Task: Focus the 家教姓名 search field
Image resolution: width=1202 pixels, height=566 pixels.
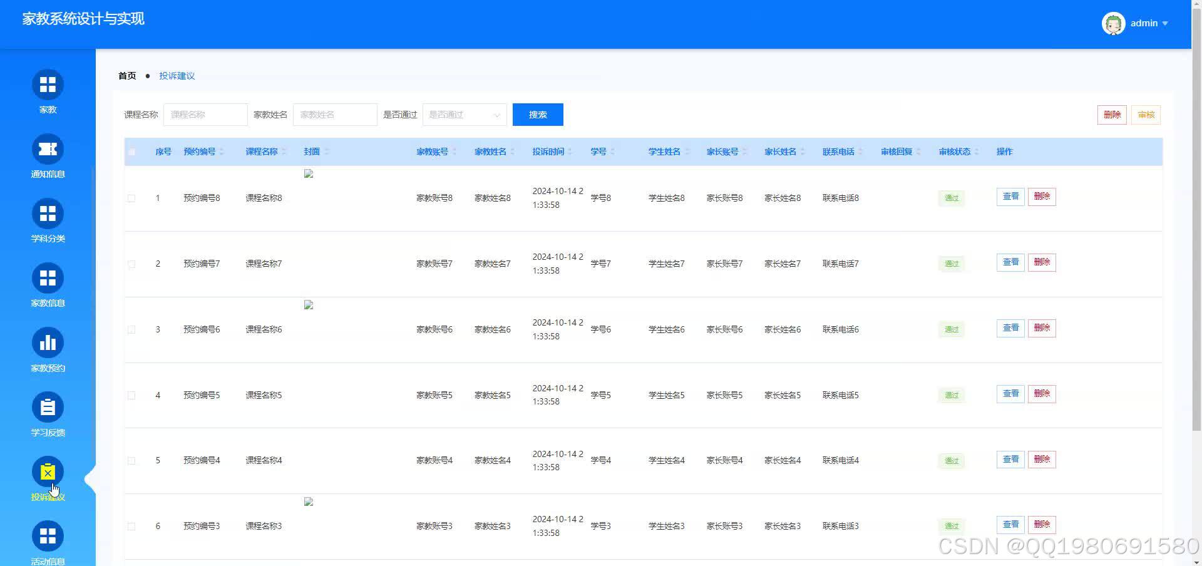Action: pos(335,115)
